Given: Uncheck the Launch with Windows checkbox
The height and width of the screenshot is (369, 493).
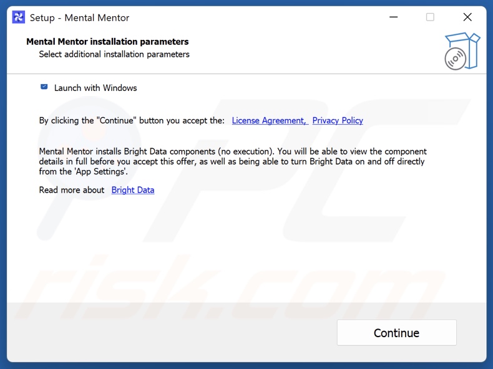Looking at the screenshot, I should tap(44, 87).
